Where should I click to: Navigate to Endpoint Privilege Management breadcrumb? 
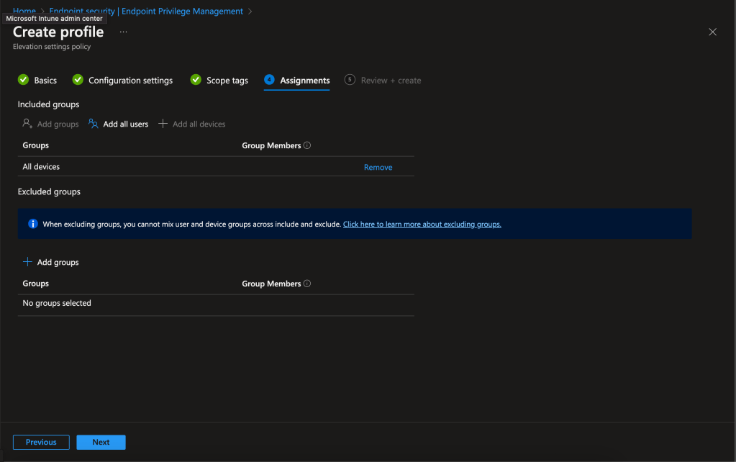point(146,11)
